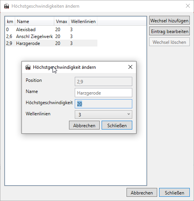Viewport: 194px width, 201px height.
Task: Sort by the Vmax column header
Action: coord(61,22)
